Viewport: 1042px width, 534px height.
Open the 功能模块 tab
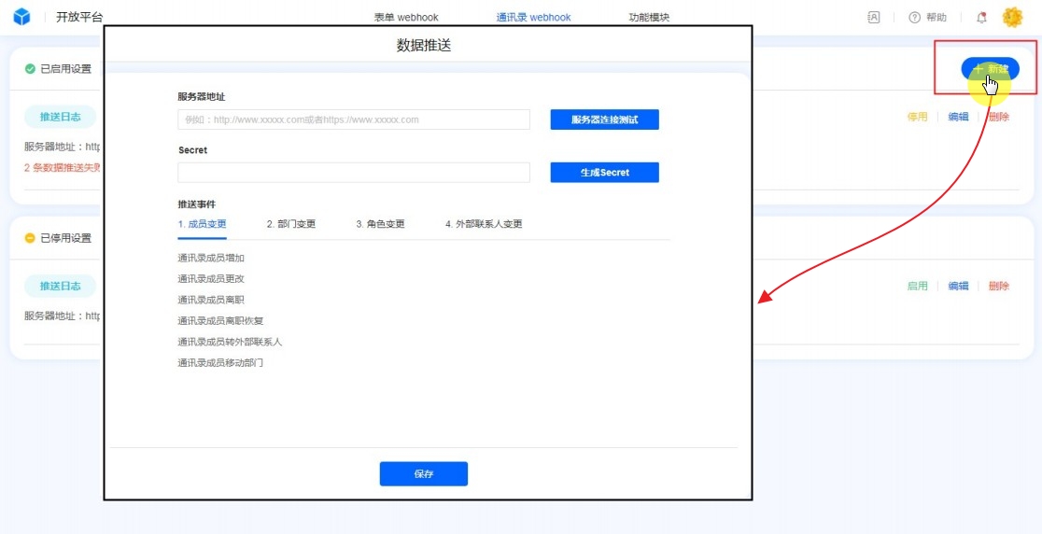click(649, 17)
